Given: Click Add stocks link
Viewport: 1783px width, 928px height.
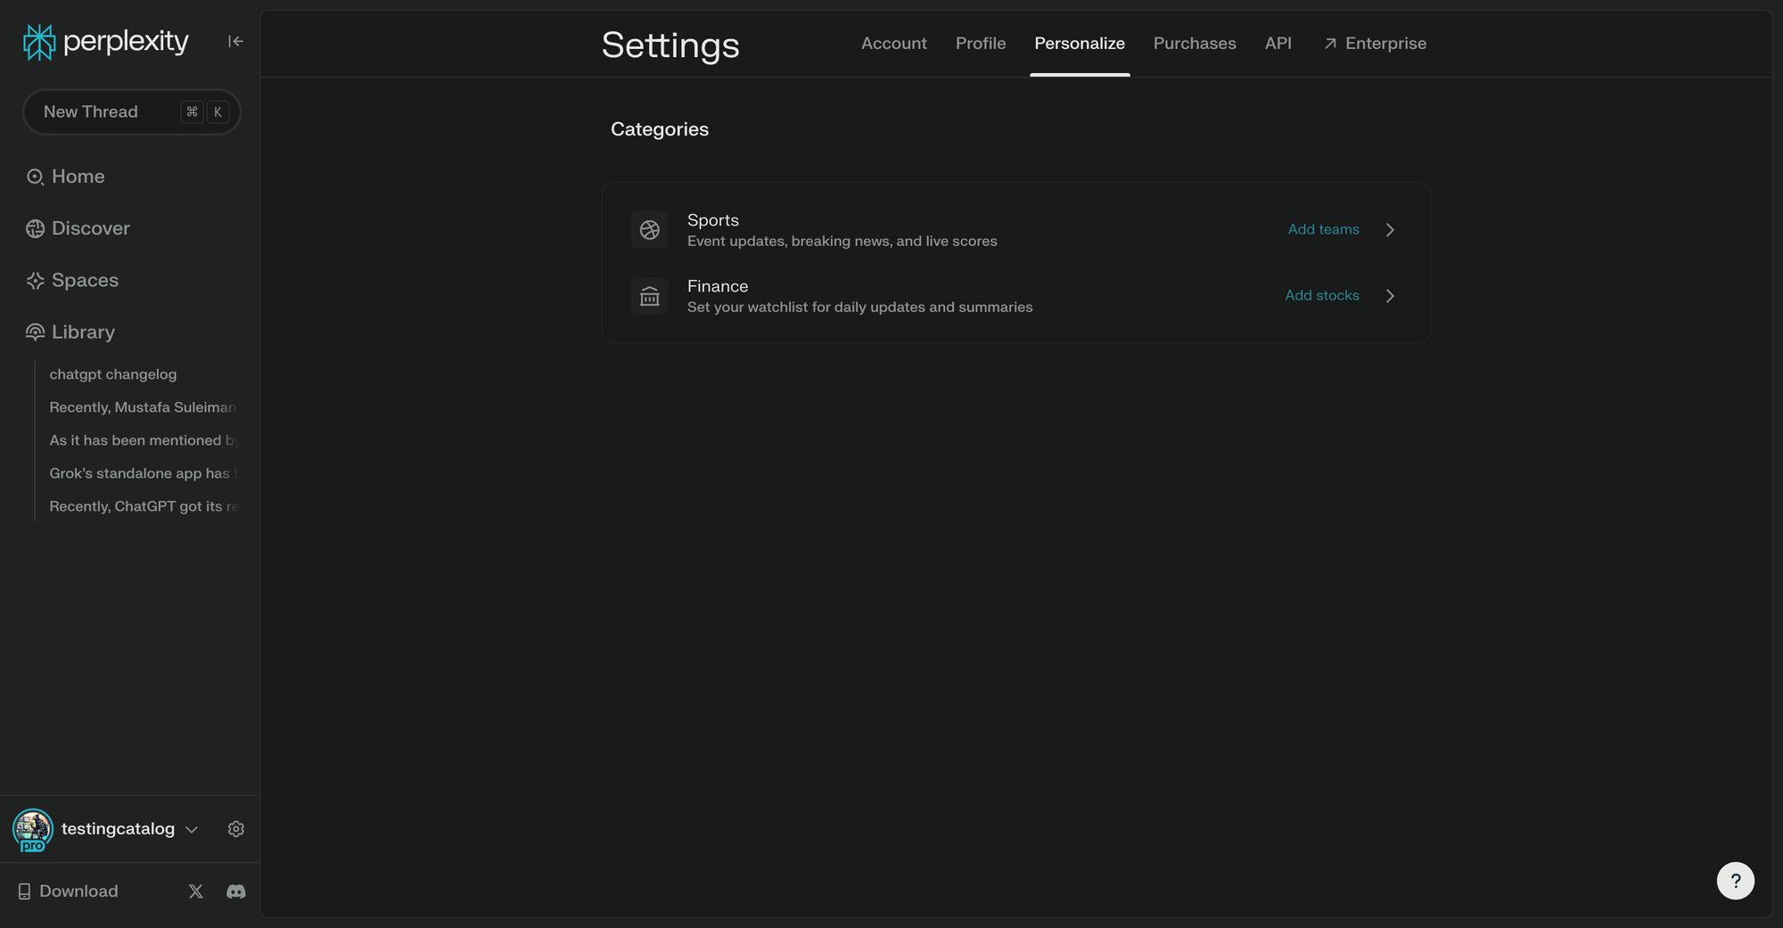Looking at the screenshot, I should (1322, 295).
